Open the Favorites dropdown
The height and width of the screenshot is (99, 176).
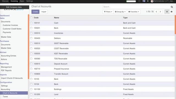pyautogui.click(x=134, y=12)
